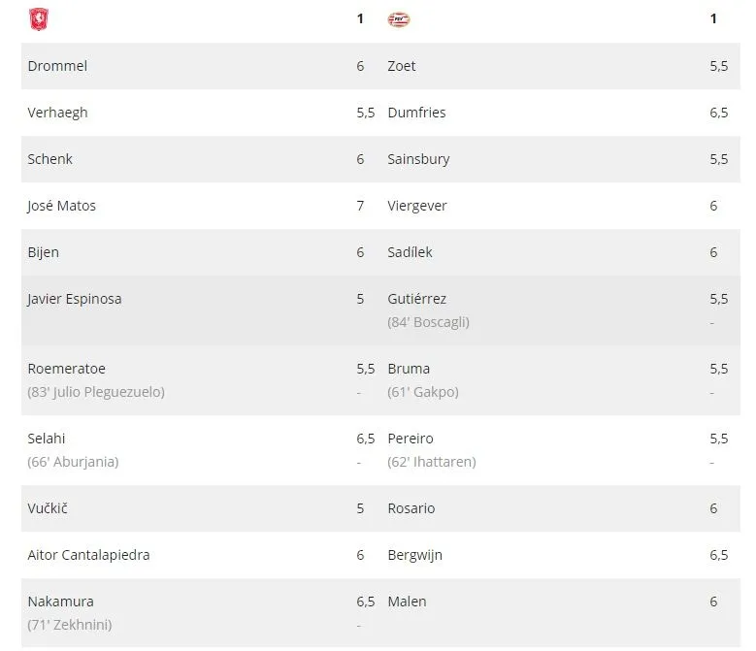The image size is (756, 651).
Task: Click substitute Zekhnini entry
Action: 69,625
